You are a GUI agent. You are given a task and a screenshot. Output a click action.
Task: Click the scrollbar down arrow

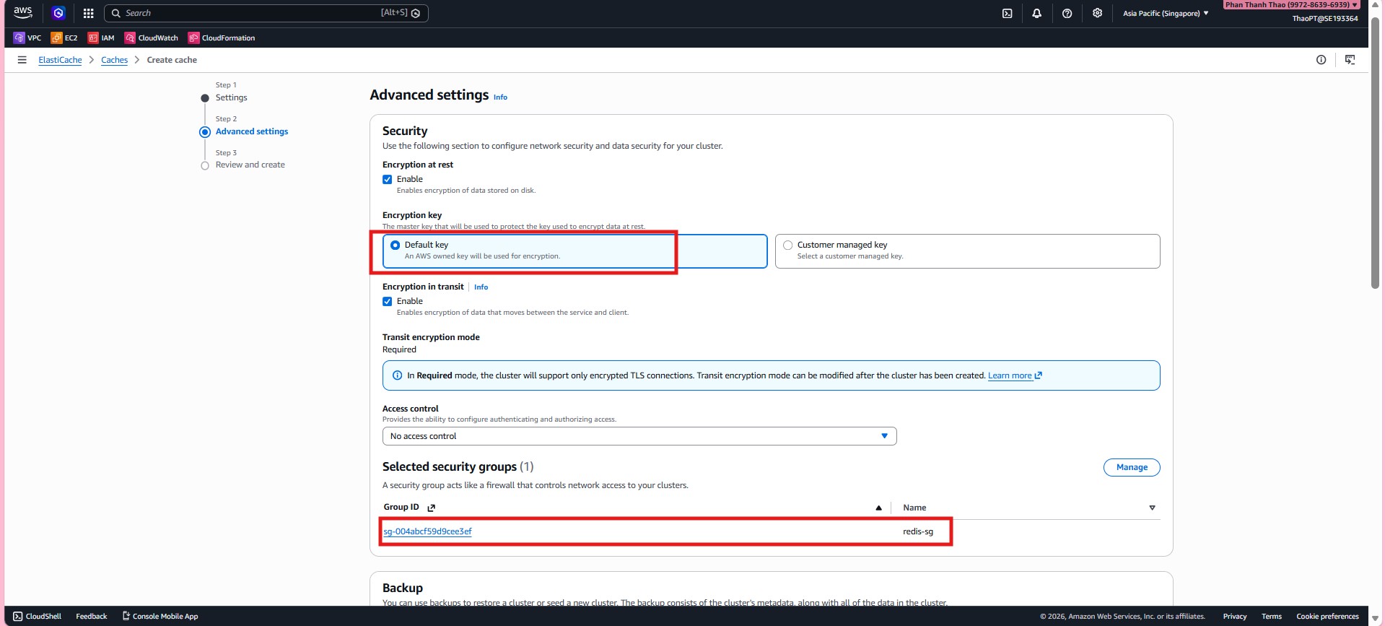click(1376, 619)
